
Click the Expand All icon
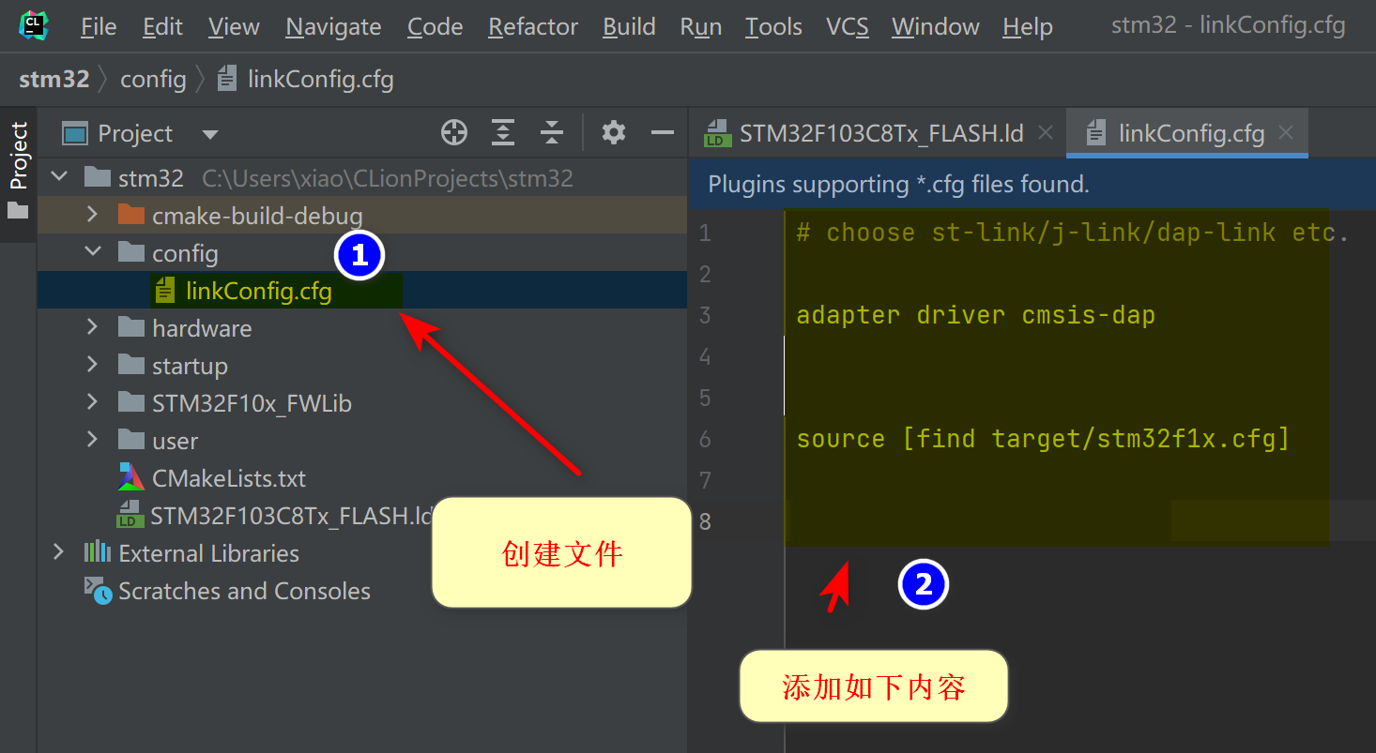[x=504, y=133]
